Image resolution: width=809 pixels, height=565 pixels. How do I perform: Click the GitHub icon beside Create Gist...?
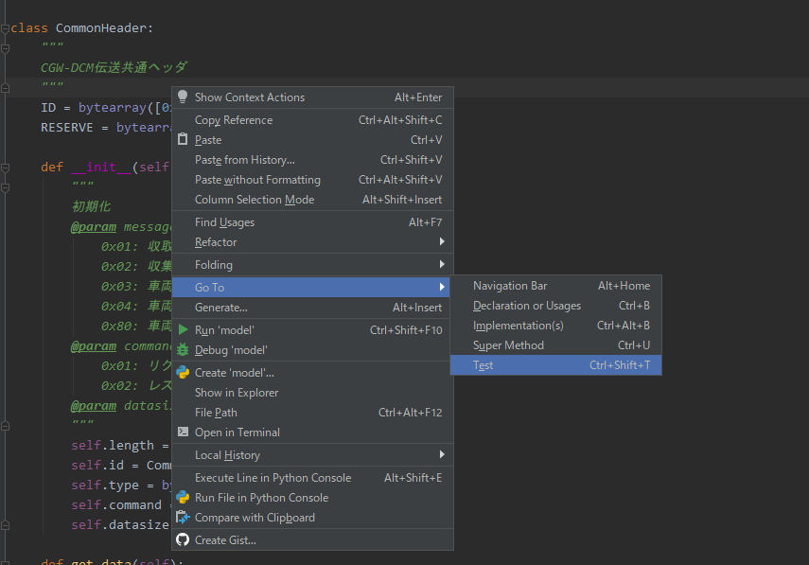[182, 539]
